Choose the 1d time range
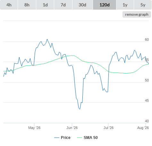The height and width of the screenshot is (146, 152). (x=45, y=5)
